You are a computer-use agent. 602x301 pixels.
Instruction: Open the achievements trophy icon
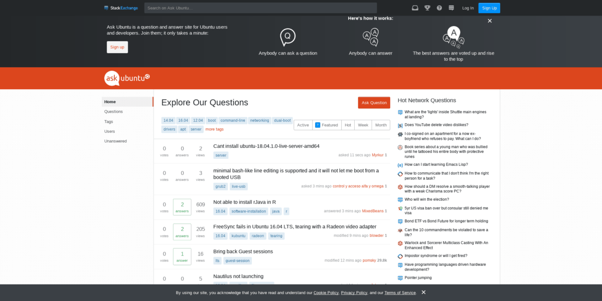(427, 8)
